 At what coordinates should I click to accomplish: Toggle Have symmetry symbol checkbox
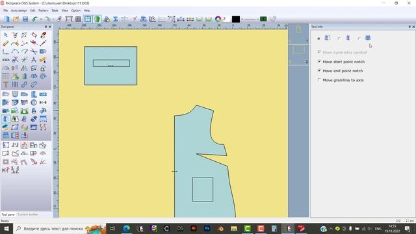click(x=319, y=52)
